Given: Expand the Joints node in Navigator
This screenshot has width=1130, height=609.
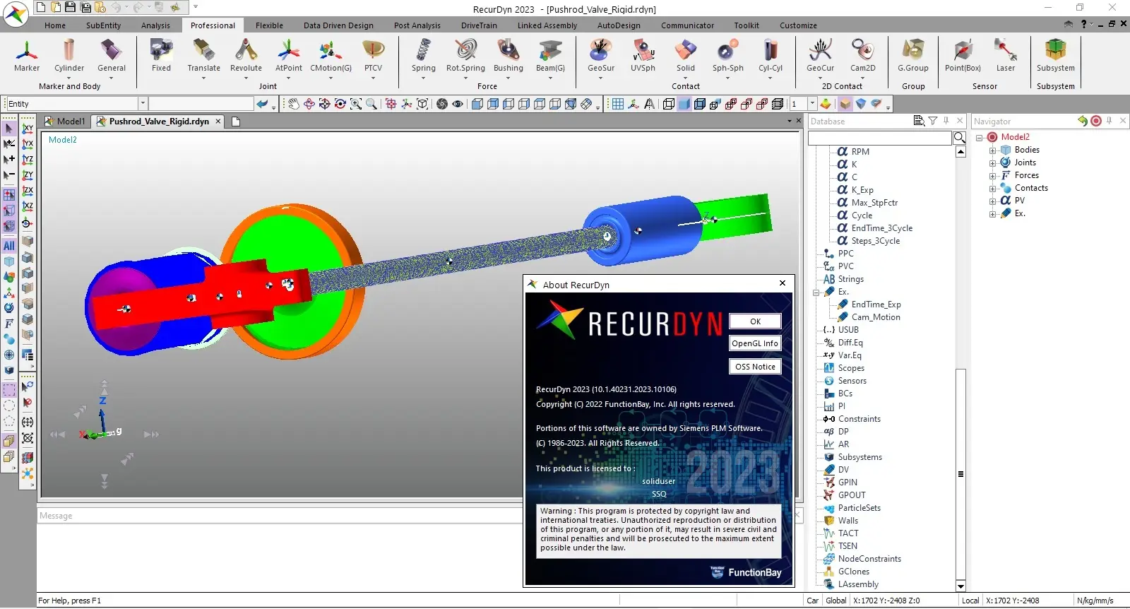Looking at the screenshot, I should coord(992,163).
